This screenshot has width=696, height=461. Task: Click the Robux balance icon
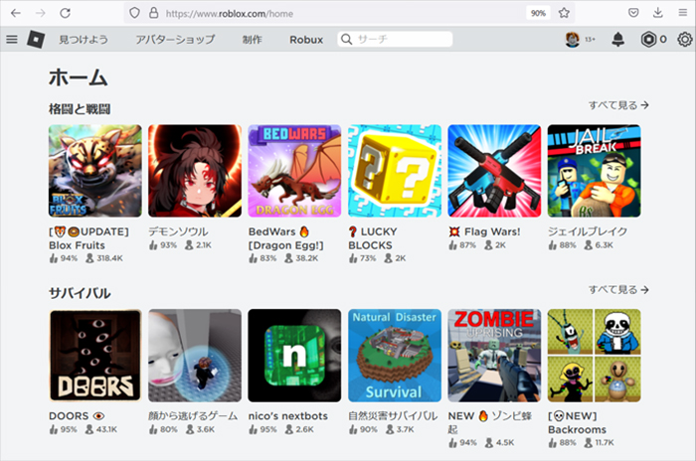click(x=648, y=40)
